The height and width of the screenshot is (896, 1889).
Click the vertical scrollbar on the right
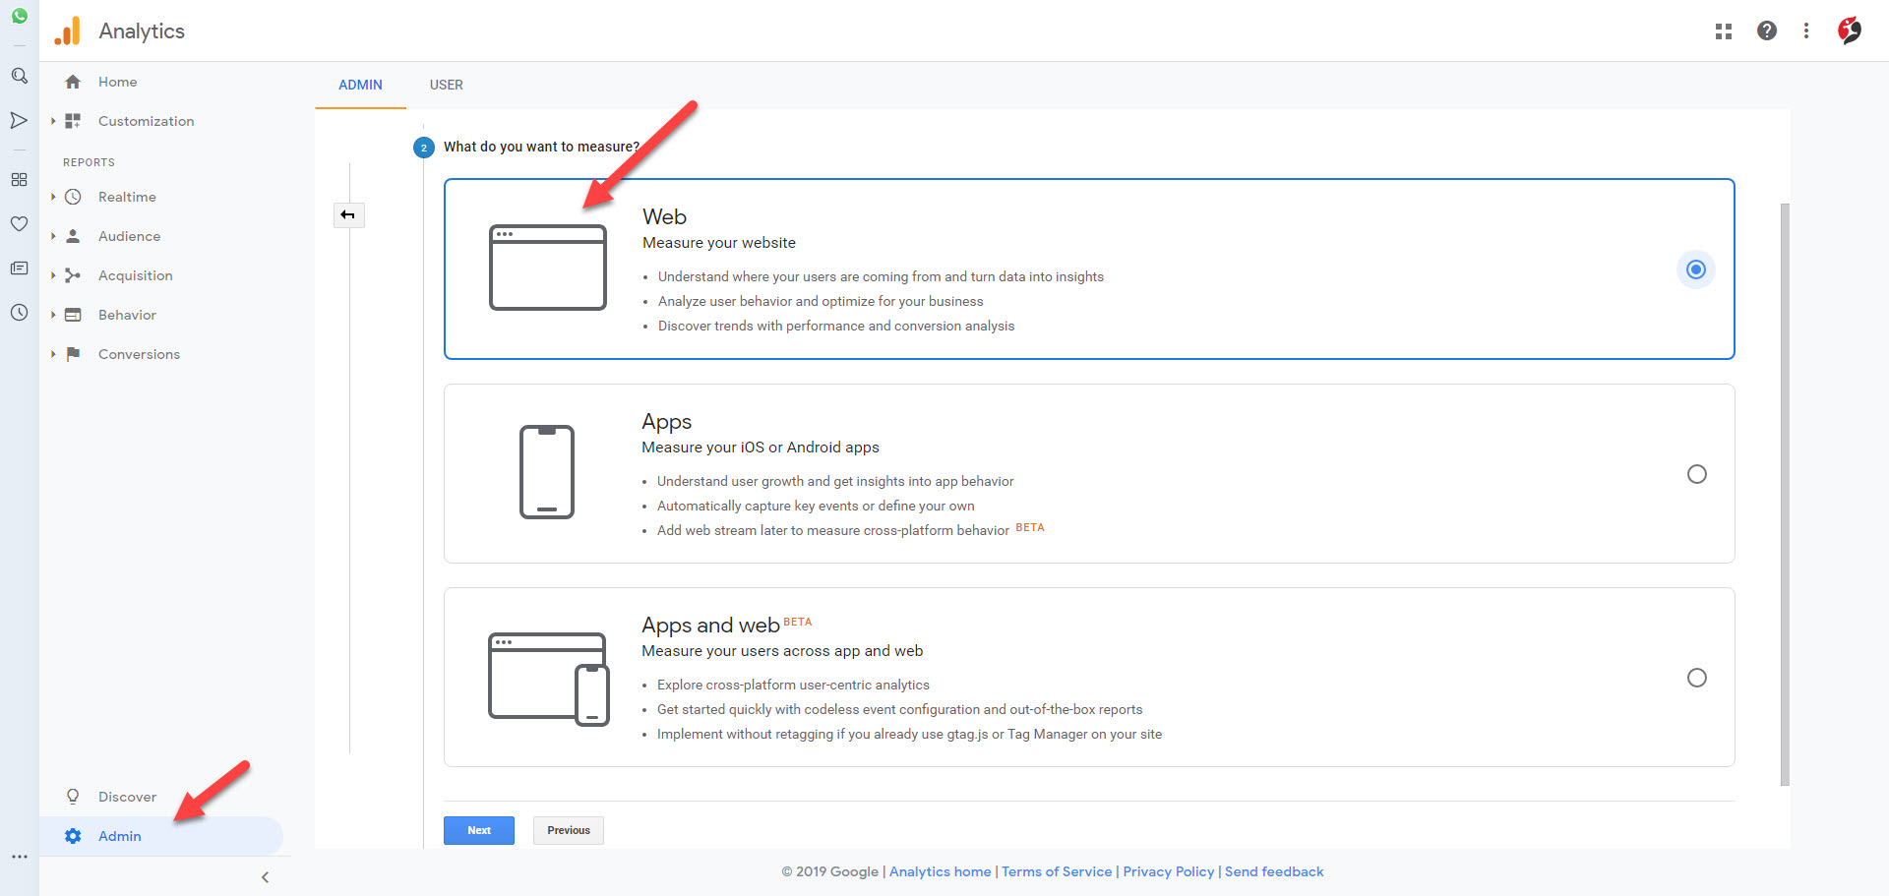(1785, 492)
